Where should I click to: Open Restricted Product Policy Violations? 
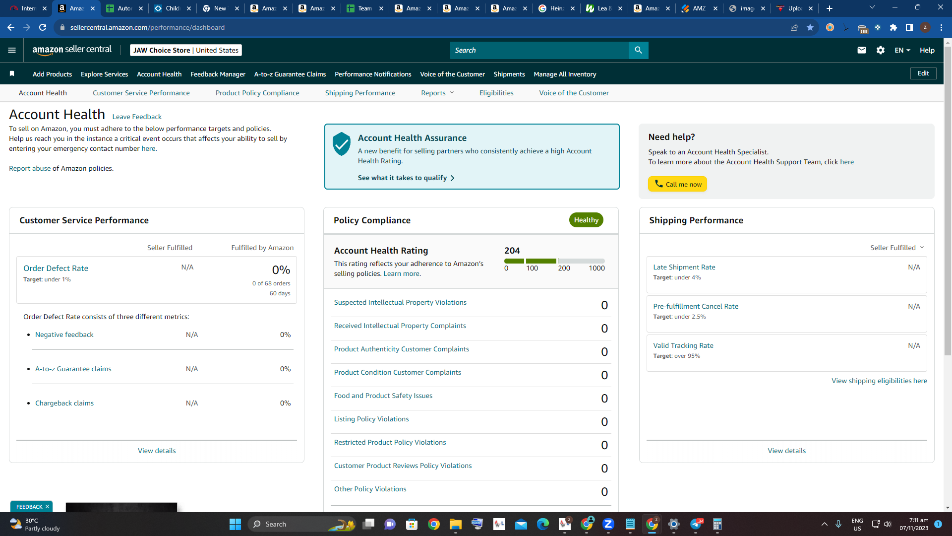point(390,442)
